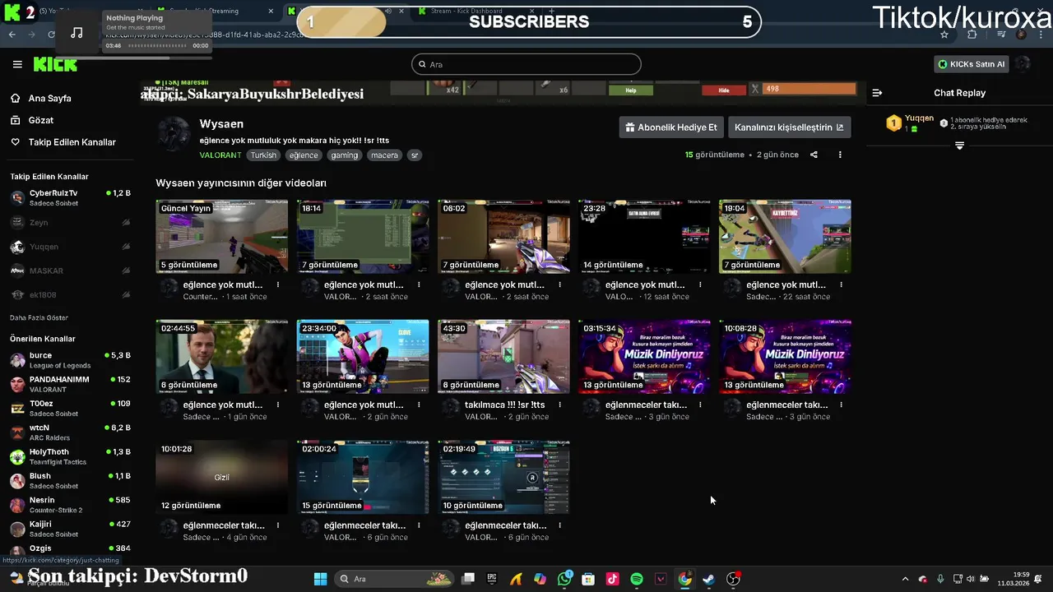
Task: Open Spotify from taskbar
Action: pos(637,579)
